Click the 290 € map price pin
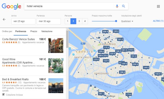Screen dimensions: 164x99 pyautogui.click(x=135, y=64)
